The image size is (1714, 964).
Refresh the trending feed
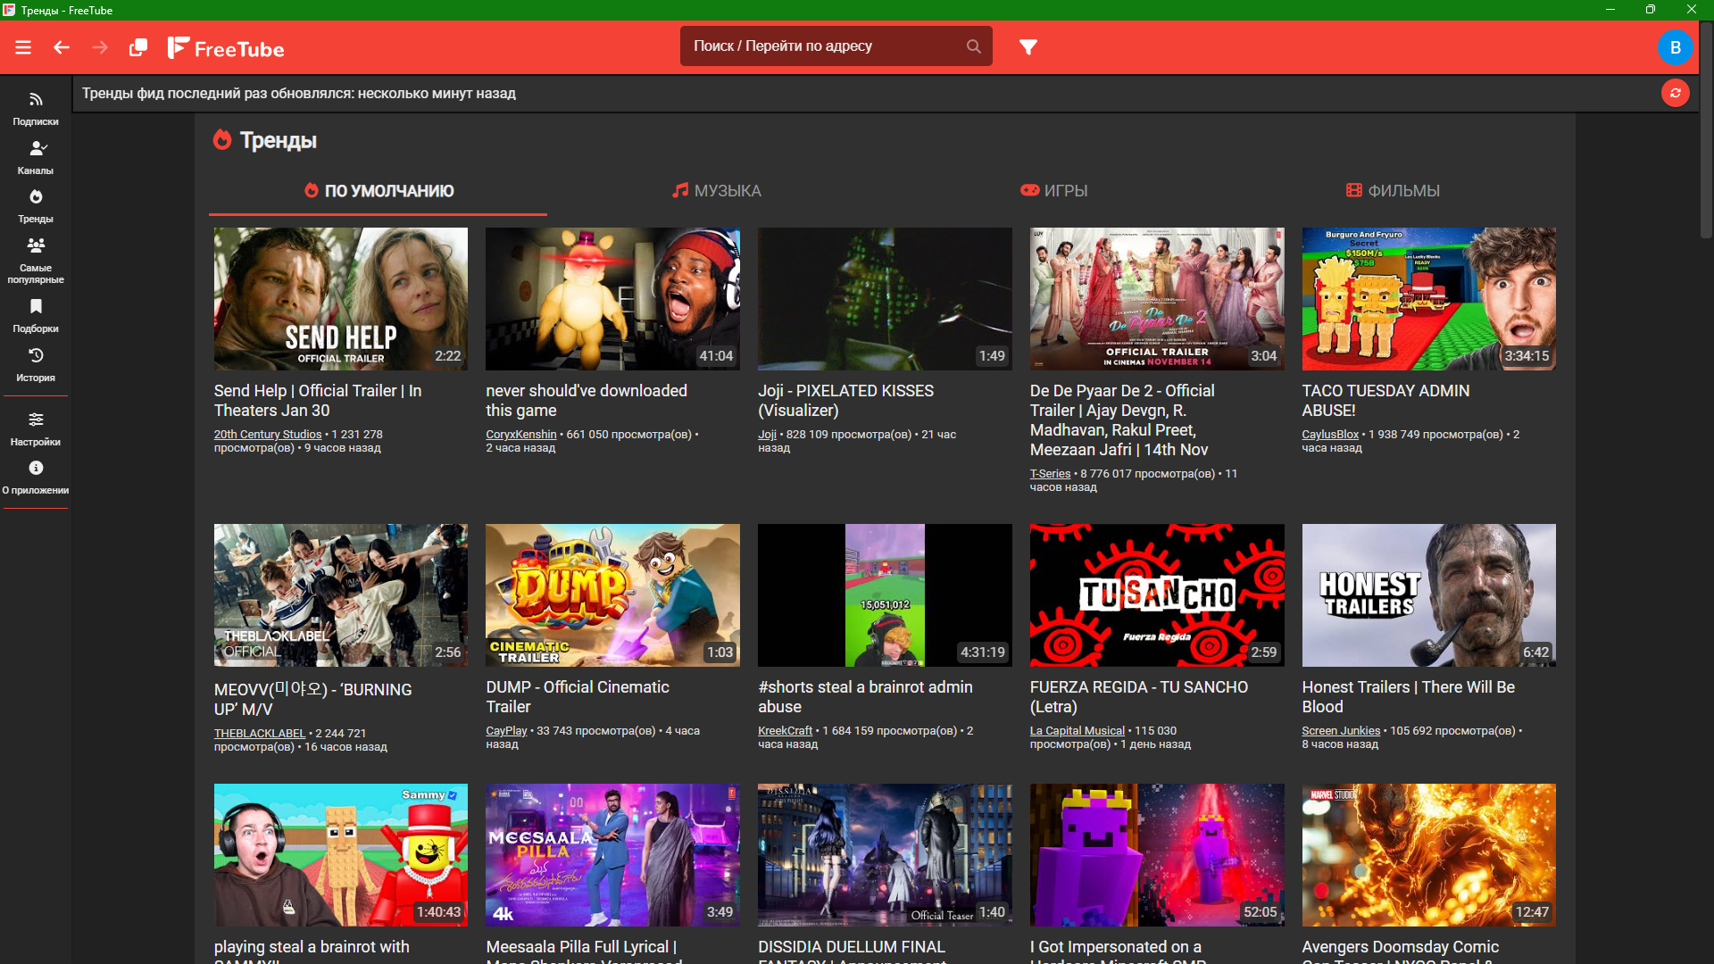(x=1675, y=93)
